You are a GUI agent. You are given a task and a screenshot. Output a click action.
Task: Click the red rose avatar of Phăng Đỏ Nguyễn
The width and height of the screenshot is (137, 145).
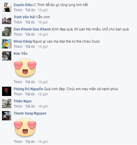pyautogui.click(x=7, y=91)
